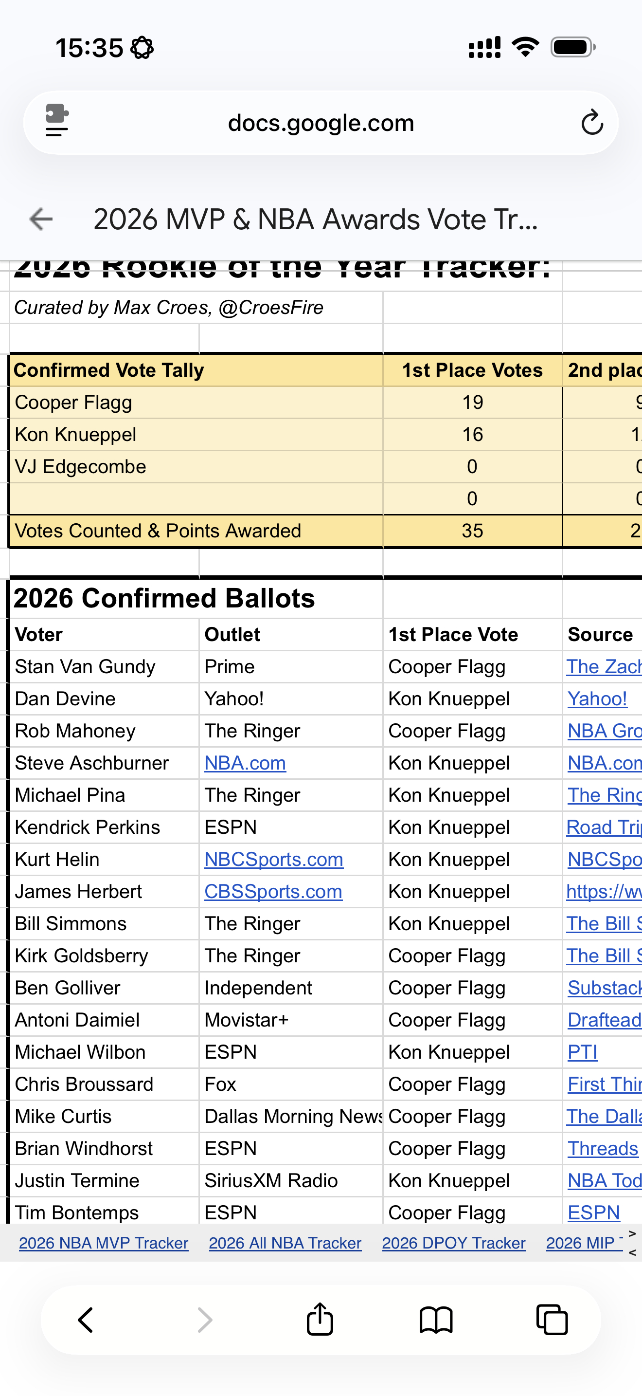Switch to the 2026 All NBA Tracker sheet

tap(285, 1243)
